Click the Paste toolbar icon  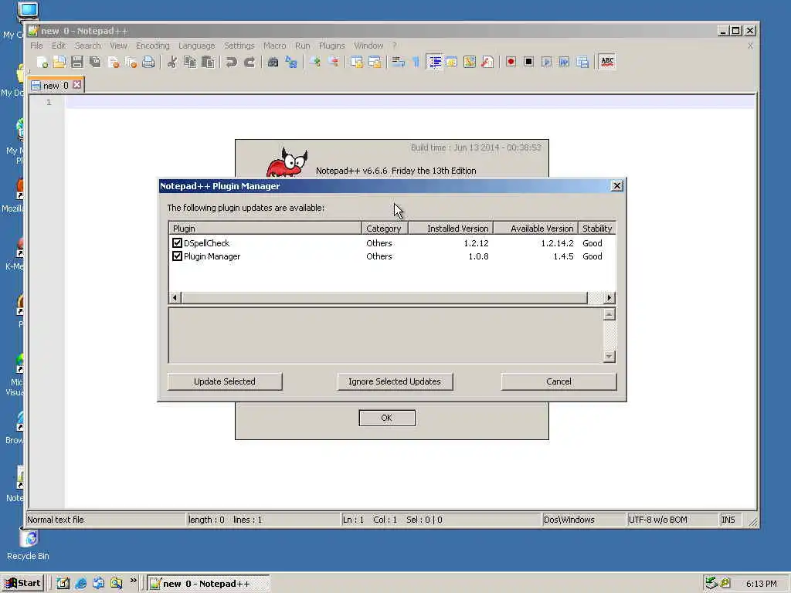click(208, 62)
